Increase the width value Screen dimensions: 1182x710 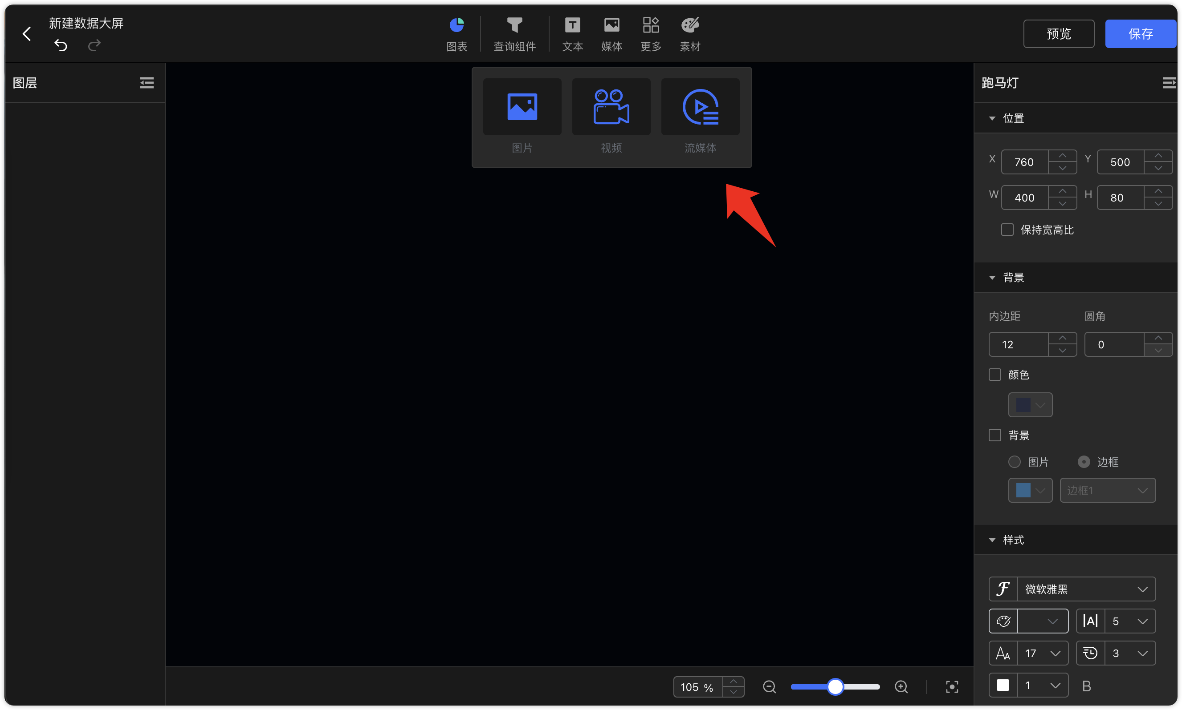click(x=1062, y=191)
